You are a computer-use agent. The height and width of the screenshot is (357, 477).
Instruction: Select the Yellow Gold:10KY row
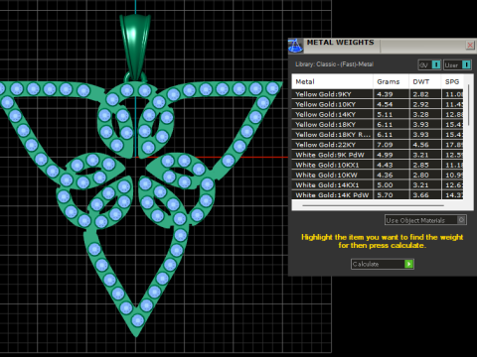[x=378, y=104]
